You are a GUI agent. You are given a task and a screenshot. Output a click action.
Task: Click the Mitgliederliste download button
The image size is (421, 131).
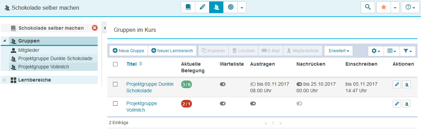(x=303, y=51)
